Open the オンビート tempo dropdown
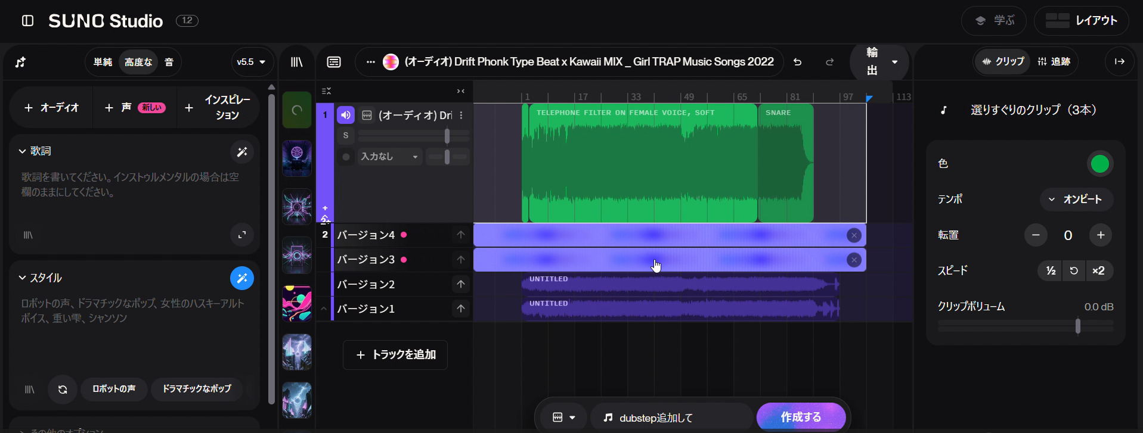The height and width of the screenshot is (433, 1143). coord(1077,199)
